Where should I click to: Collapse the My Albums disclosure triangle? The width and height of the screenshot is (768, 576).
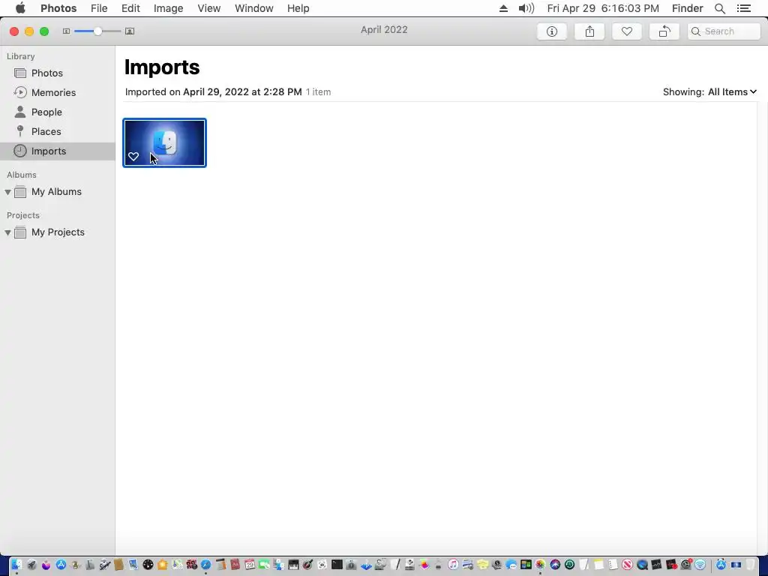point(7,192)
